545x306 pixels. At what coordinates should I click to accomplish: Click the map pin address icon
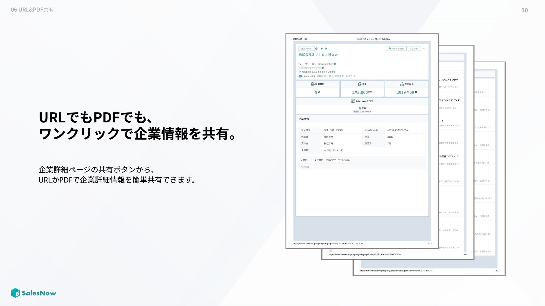click(x=300, y=72)
